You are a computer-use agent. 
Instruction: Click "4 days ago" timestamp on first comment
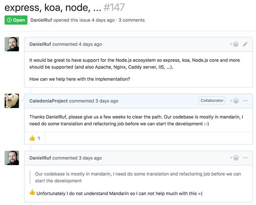tap(90, 44)
